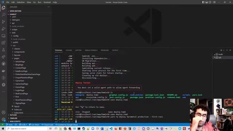Open Testing flask icon in activity bar
233x131 pixels.
click(3, 50)
